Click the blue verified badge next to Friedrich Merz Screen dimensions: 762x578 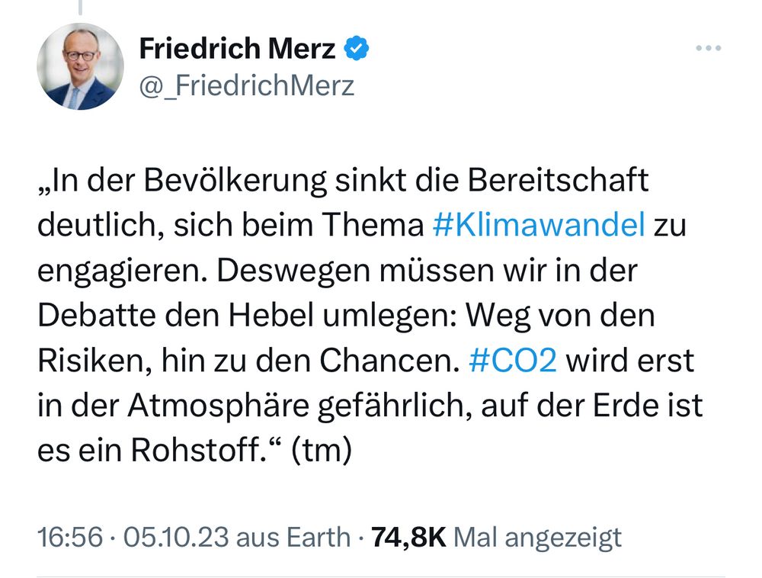coord(357,47)
